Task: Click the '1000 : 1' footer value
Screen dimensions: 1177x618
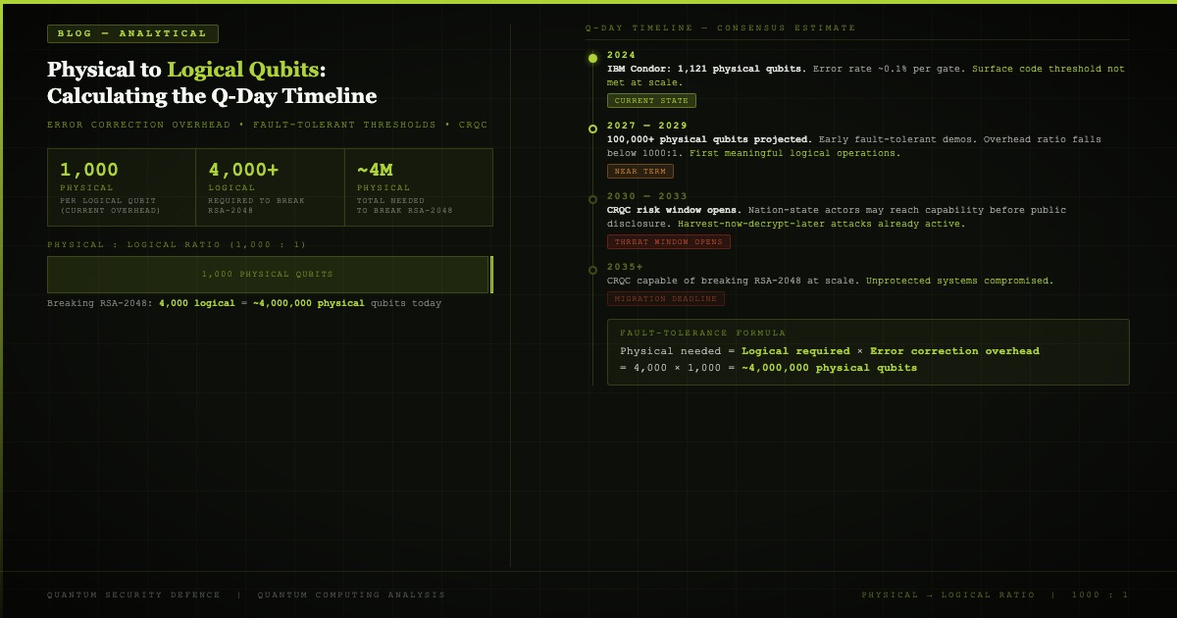Action: [1100, 594]
